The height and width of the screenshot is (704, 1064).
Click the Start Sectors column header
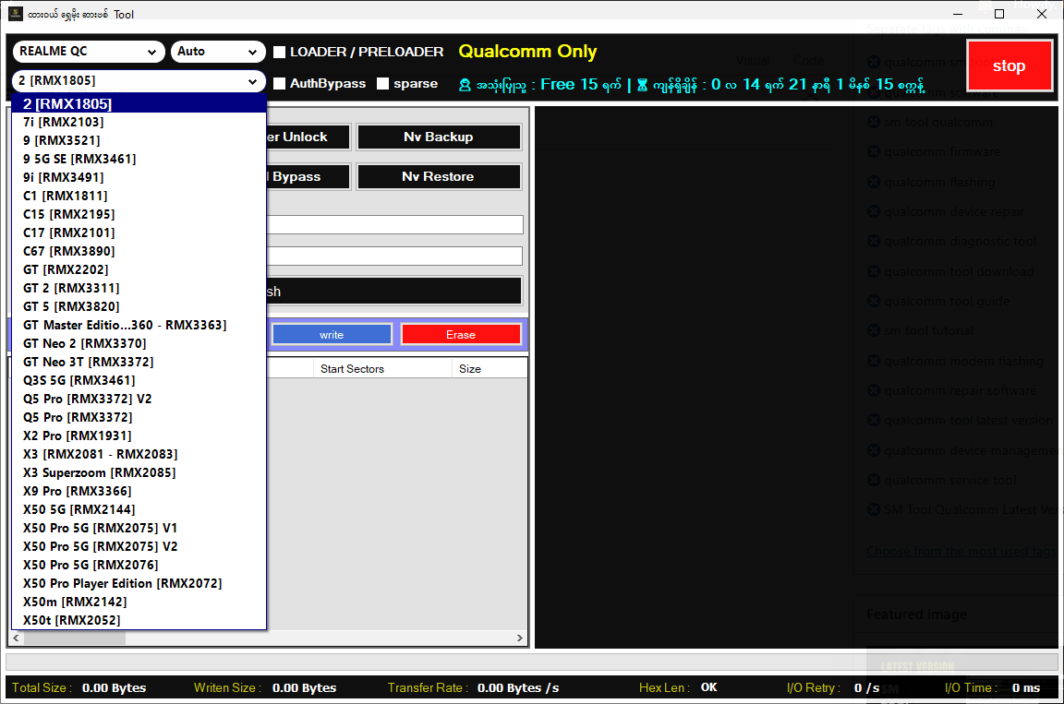coord(352,369)
